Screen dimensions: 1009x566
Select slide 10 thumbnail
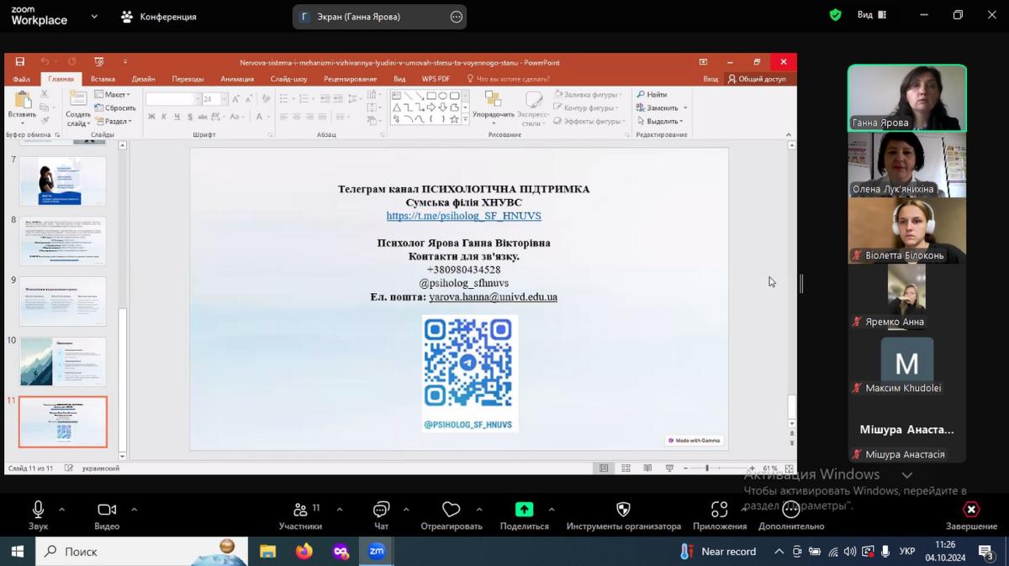[63, 362]
